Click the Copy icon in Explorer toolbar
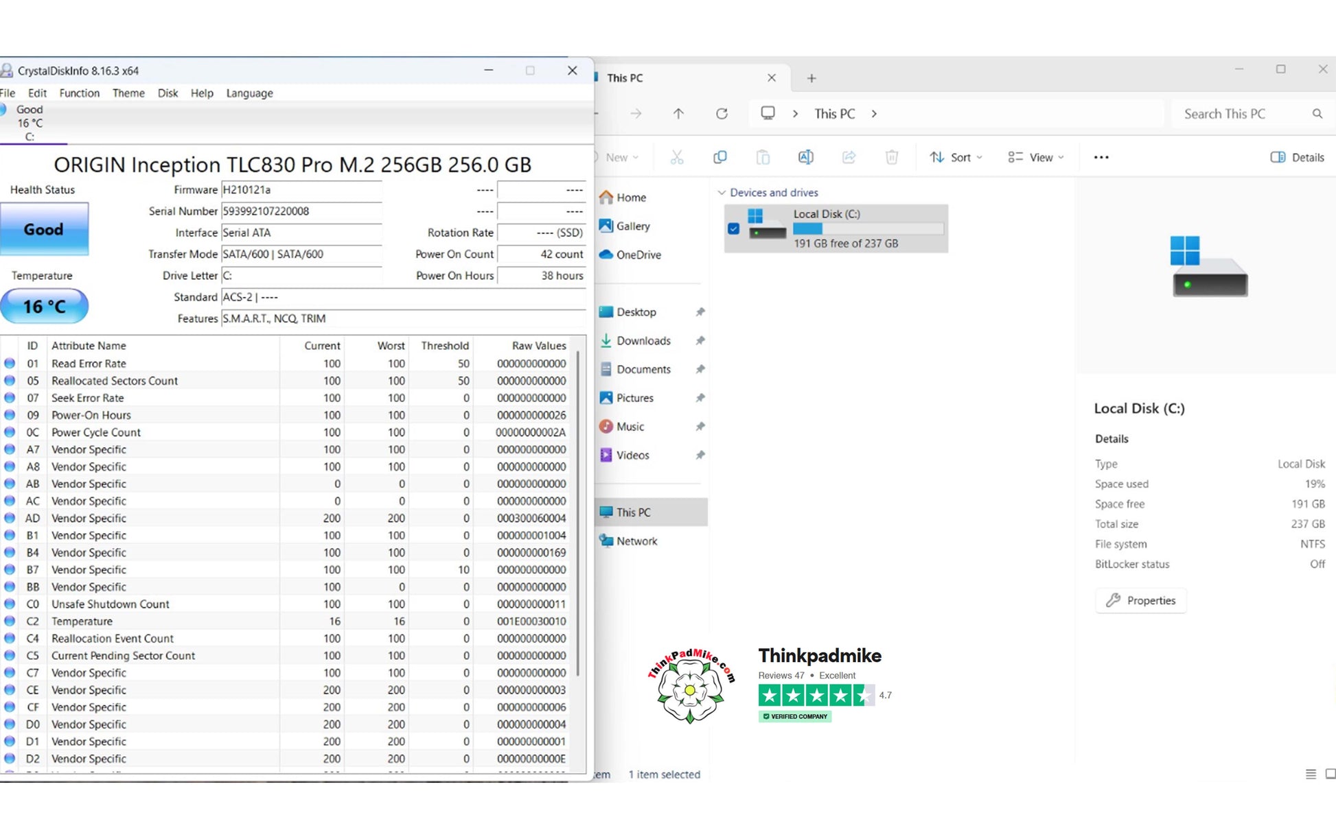The image size is (1336, 839). pyautogui.click(x=719, y=157)
